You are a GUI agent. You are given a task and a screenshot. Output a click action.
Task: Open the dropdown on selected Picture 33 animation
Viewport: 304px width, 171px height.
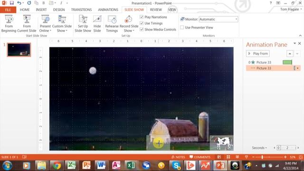click(298, 68)
